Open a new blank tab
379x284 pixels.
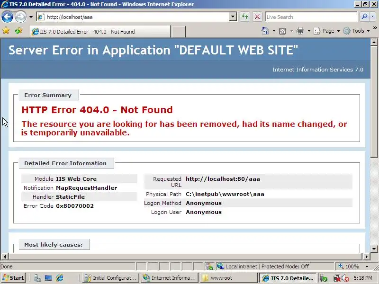tap(179, 32)
